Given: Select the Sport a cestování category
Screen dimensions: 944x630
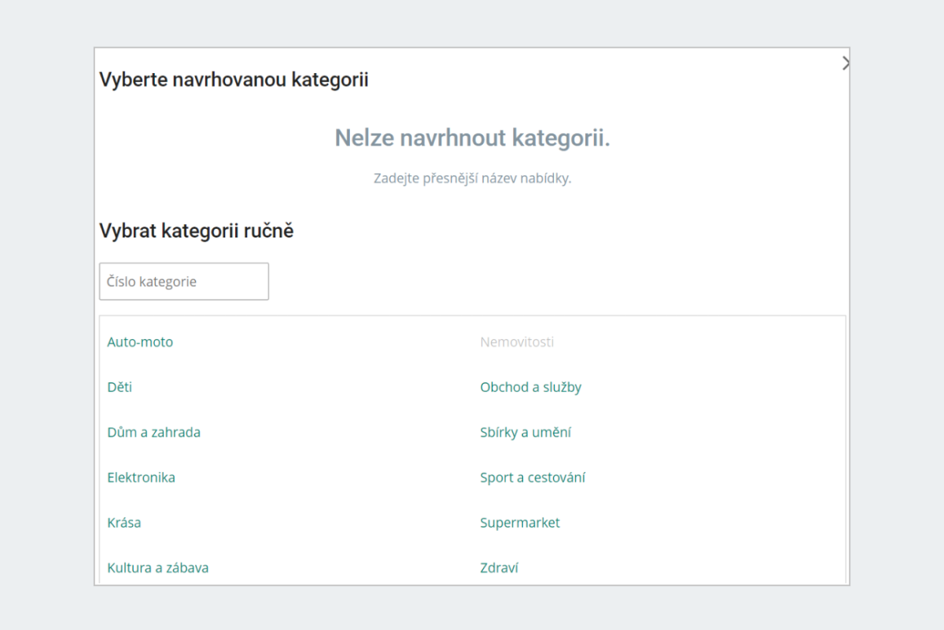Looking at the screenshot, I should click(533, 477).
